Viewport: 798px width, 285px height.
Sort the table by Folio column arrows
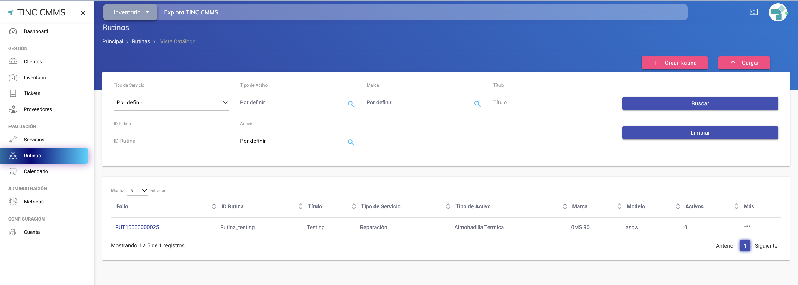point(214,206)
